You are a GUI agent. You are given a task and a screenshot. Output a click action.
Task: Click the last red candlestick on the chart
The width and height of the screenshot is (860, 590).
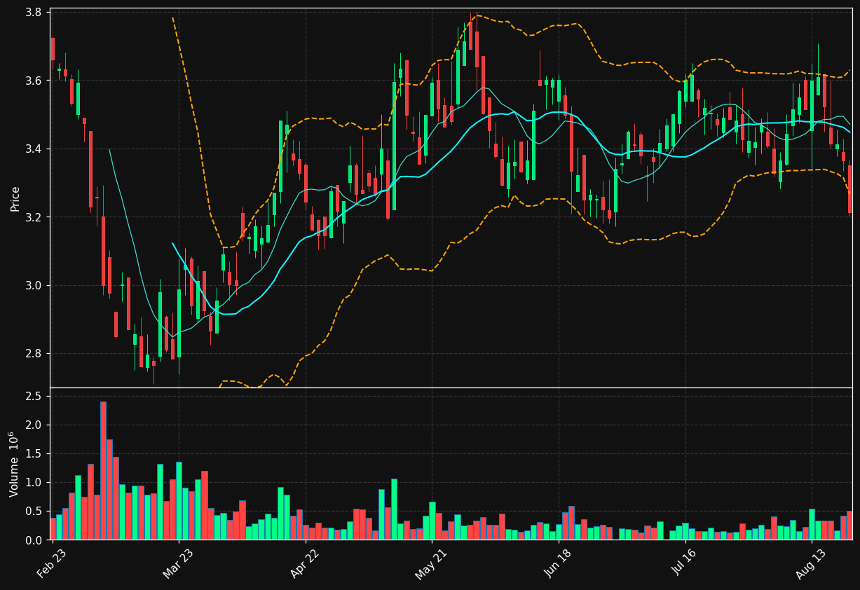850,189
